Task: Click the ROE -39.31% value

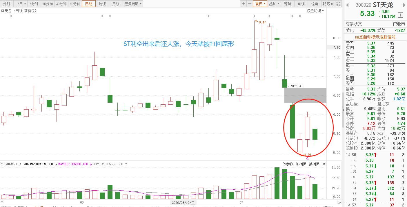Action: click(398, 133)
